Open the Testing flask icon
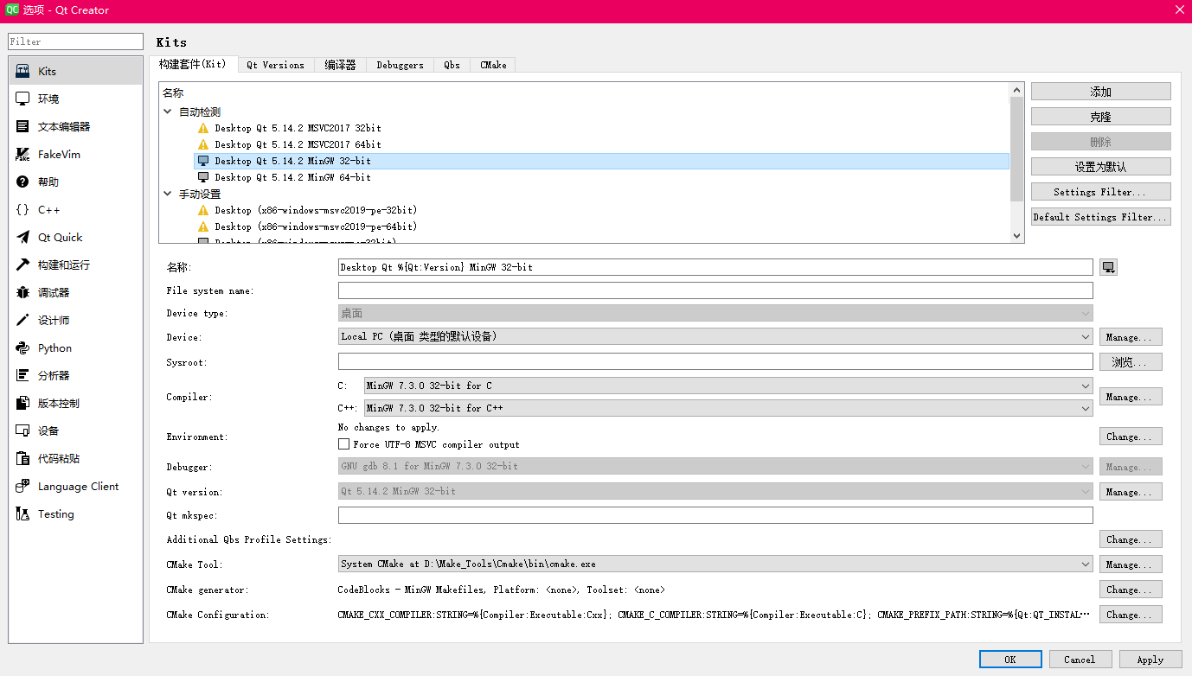This screenshot has width=1192, height=676. [x=23, y=513]
